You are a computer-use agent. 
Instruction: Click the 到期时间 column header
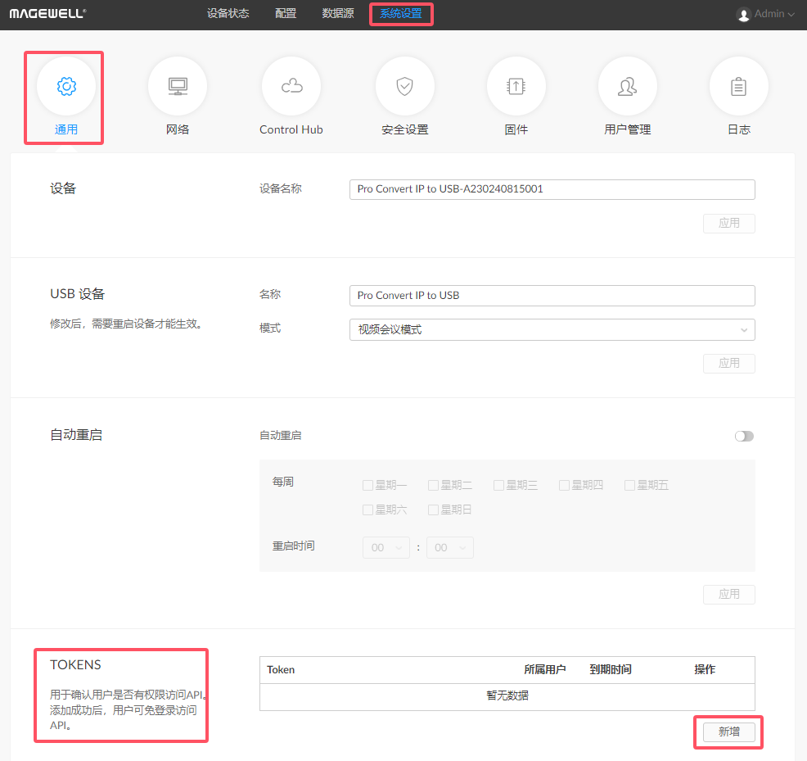coord(611,669)
